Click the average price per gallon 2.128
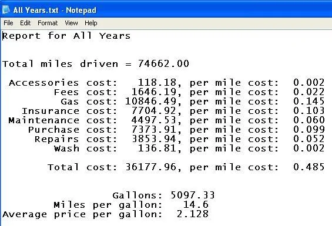The image size is (332, 226). click(193, 214)
